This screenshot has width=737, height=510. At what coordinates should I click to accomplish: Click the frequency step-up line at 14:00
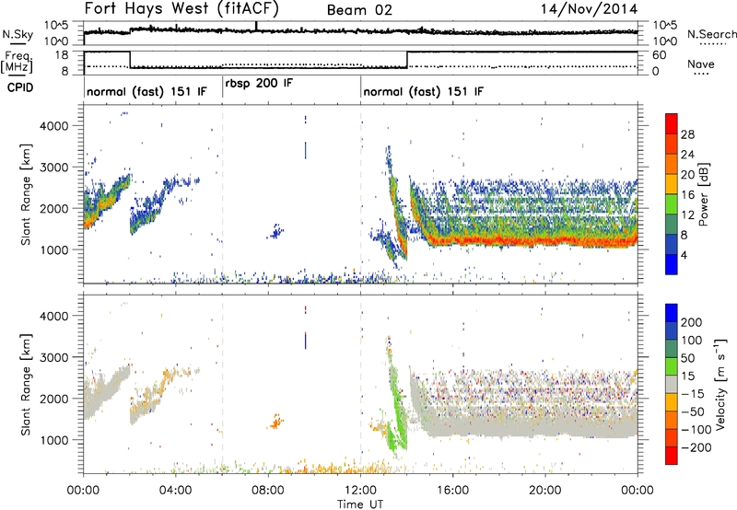pyautogui.click(x=407, y=60)
